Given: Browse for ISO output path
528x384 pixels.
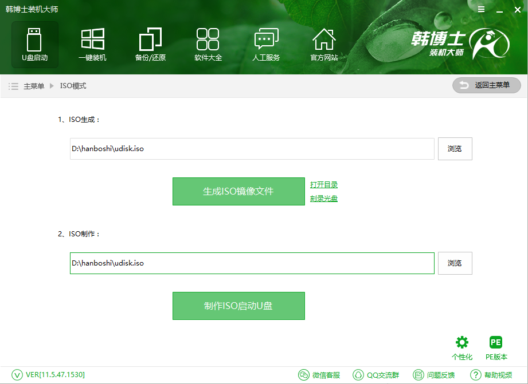Looking at the screenshot, I should [x=455, y=148].
